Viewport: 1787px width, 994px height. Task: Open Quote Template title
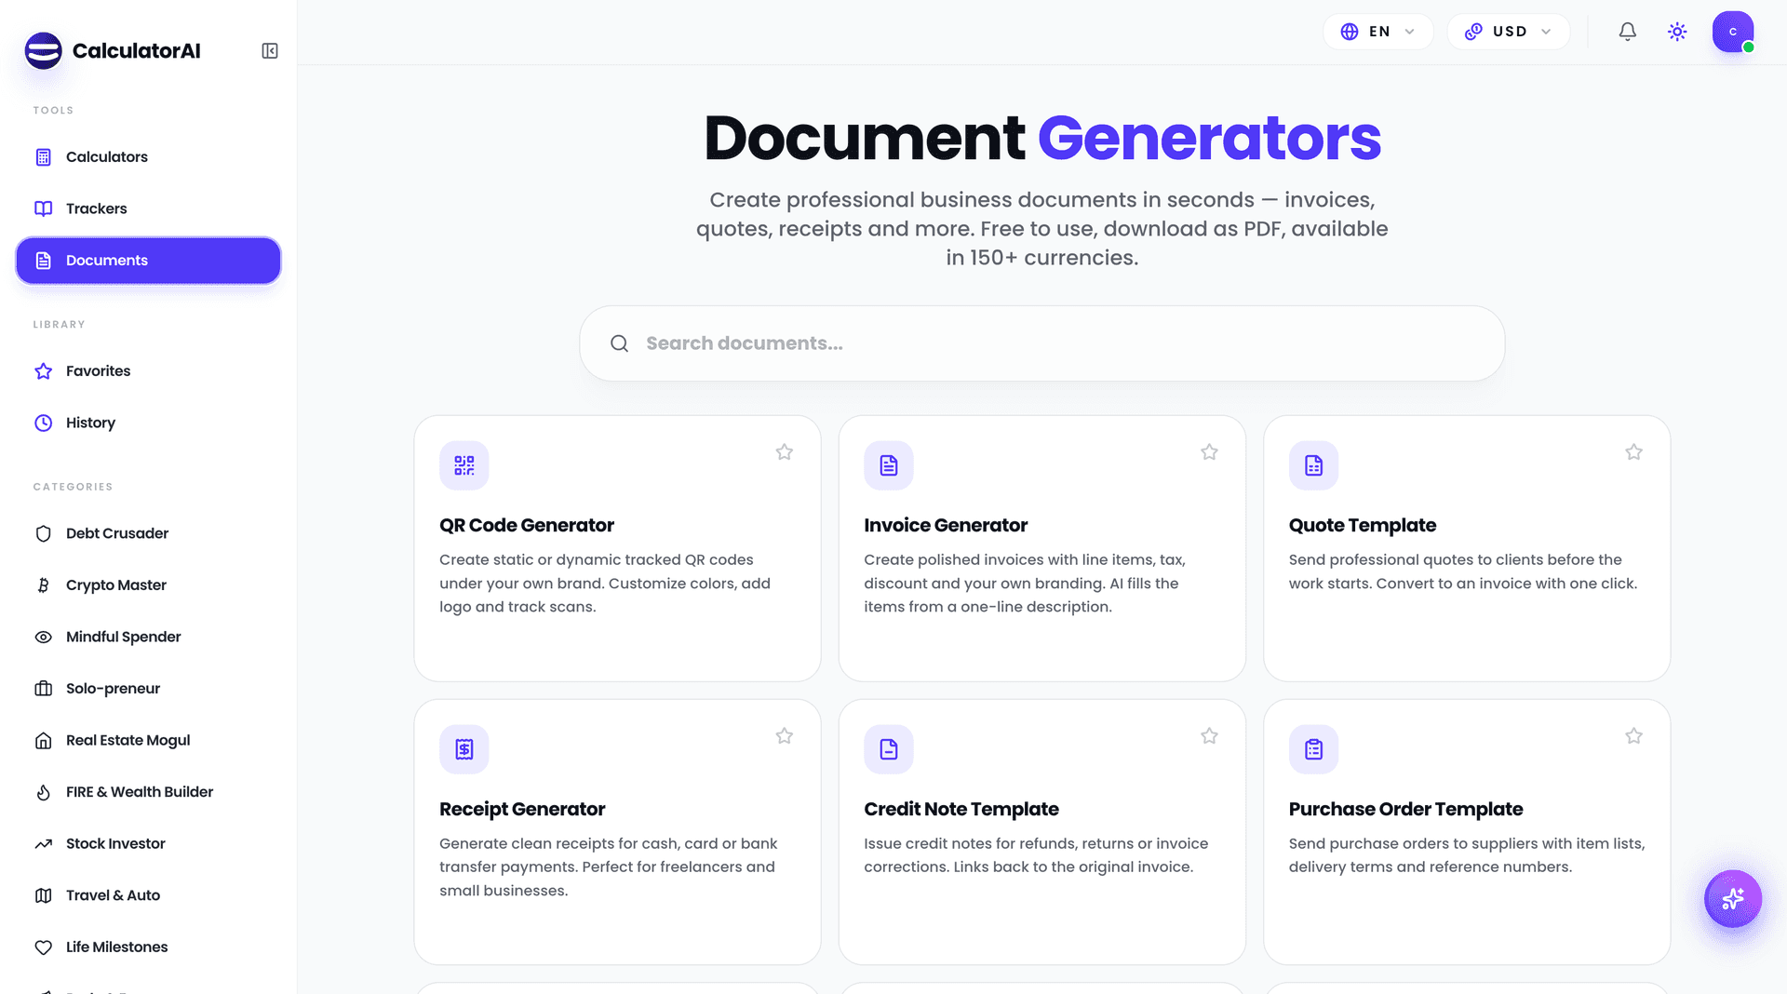[x=1362, y=525]
